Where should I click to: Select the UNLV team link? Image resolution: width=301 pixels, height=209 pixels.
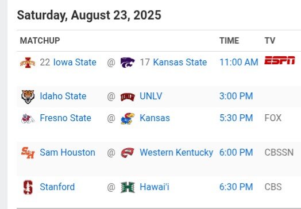151,96
